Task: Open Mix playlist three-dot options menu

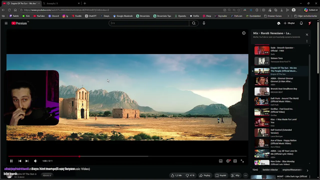Action: point(307,41)
